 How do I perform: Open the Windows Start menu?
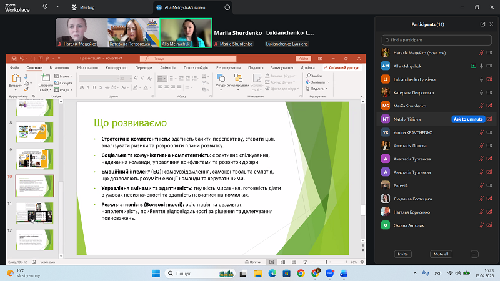(156, 274)
